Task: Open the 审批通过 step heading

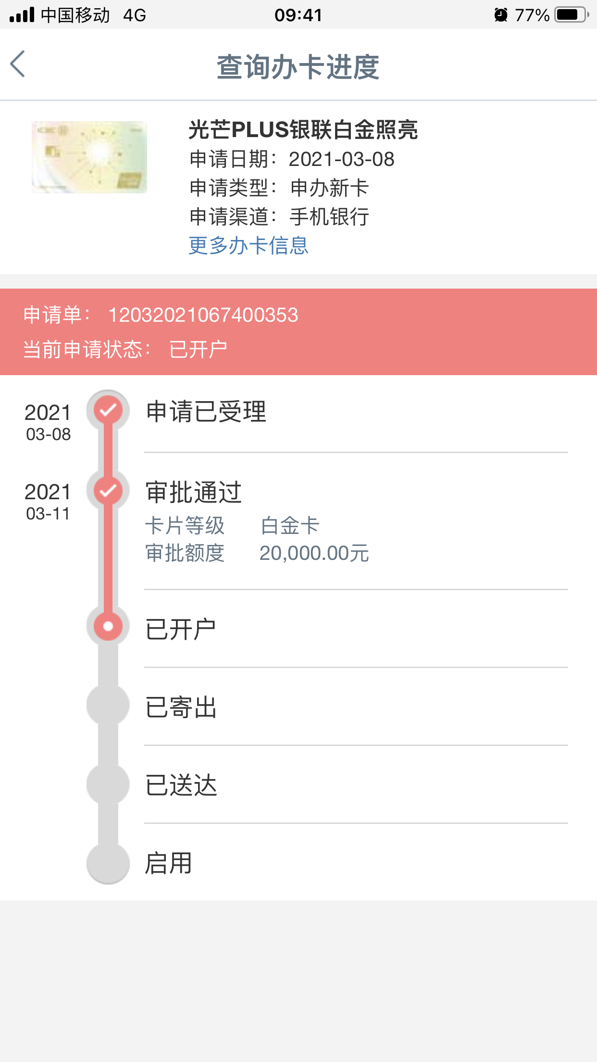Action: tap(194, 492)
